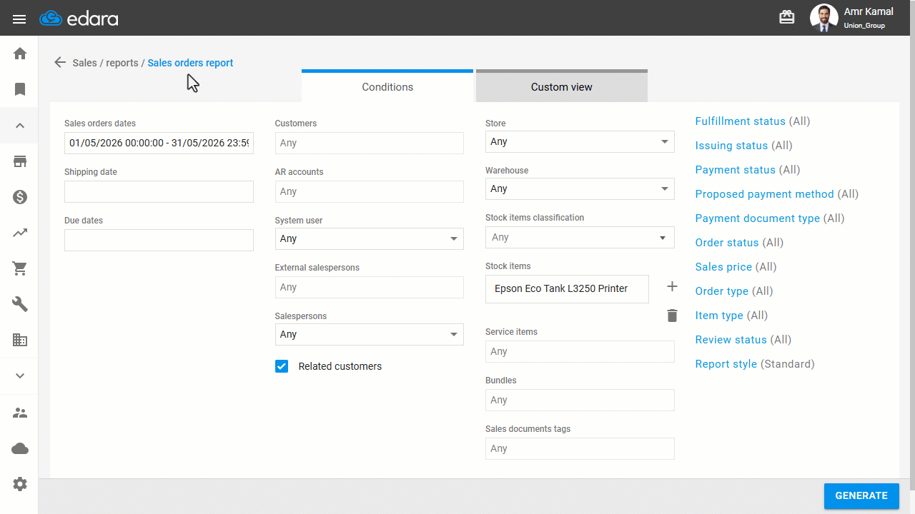The width and height of the screenshot is (915, 514).
Task: Open the shopping cart sidebar icon
Action: coord(20,268)
